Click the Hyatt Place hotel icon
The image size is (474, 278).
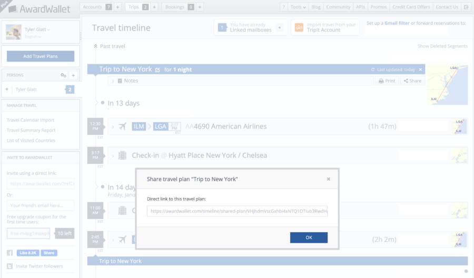tap(122, 156)
